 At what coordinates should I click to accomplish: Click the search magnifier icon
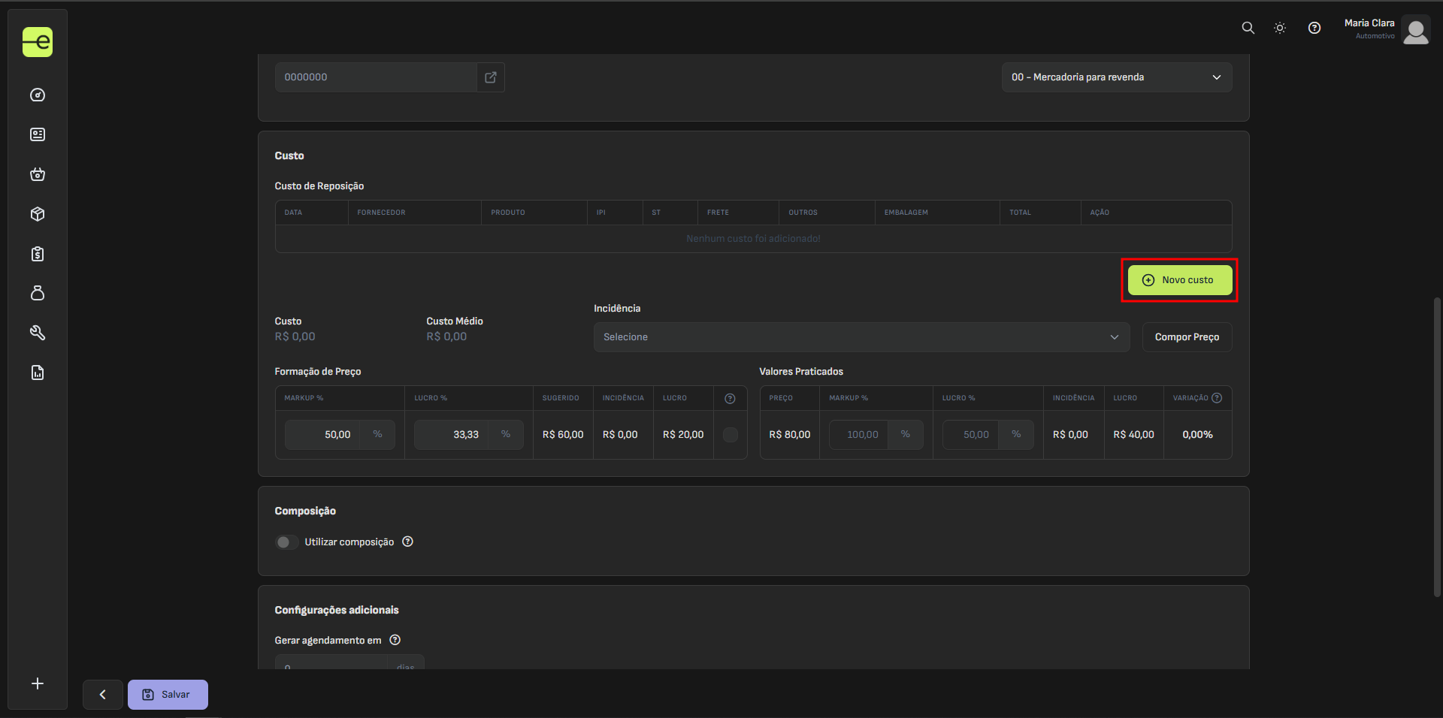[x=1248, y=28]
